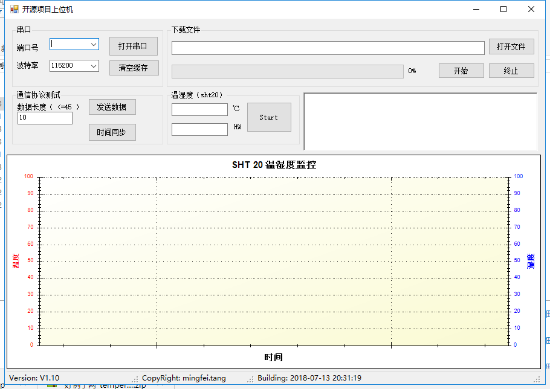Click the temperature ℃ value field
Image resolution: width=550 pixels, height=389 pixels.
199,109
